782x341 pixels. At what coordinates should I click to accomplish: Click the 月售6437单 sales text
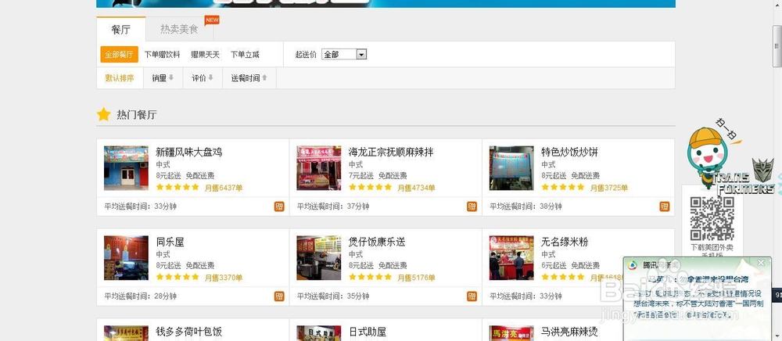coord(224,188)
